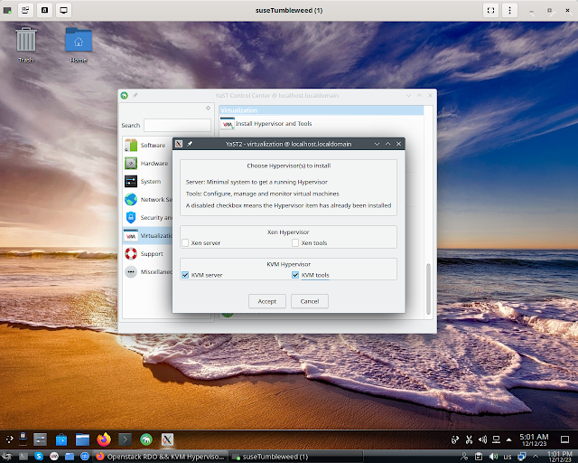Select System category in YaST Control Center
Image resolution: width=578 pixels, height=463 pixels.
[x=147, y=181]
